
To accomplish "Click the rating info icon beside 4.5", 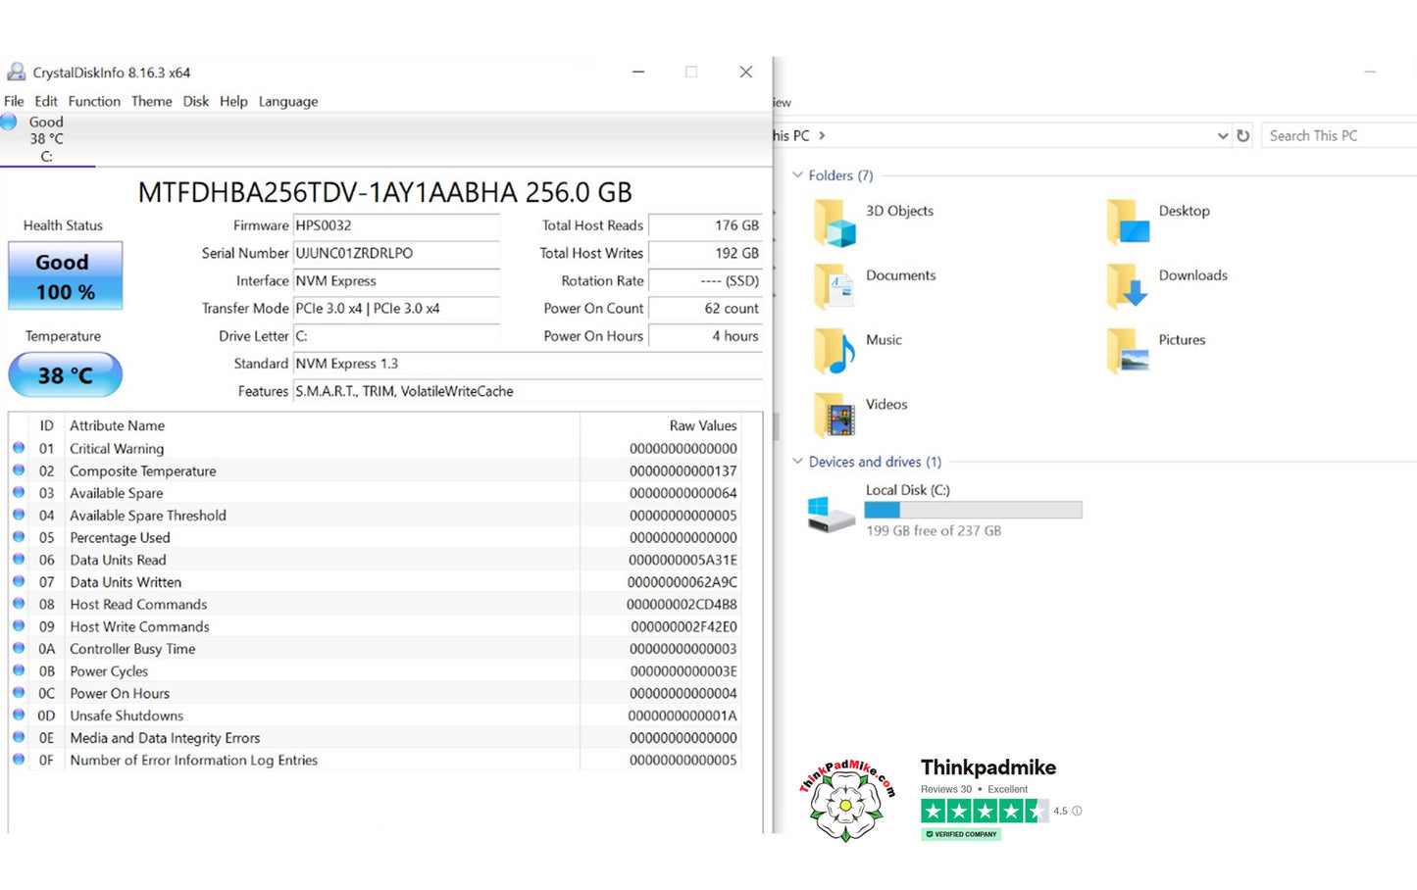I will pyautogui.click(x=1077, y=811).
